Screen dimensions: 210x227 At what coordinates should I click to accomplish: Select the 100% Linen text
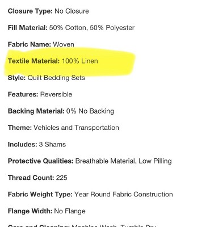click(x=80, y=61)
